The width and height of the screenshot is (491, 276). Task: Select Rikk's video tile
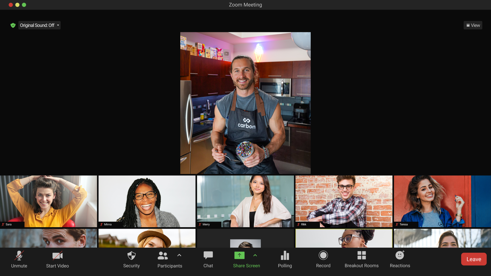(x=344, y=201)
